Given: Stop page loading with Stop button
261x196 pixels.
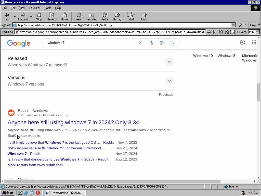Looking at the screenshot, I should (x=39, y=17).
